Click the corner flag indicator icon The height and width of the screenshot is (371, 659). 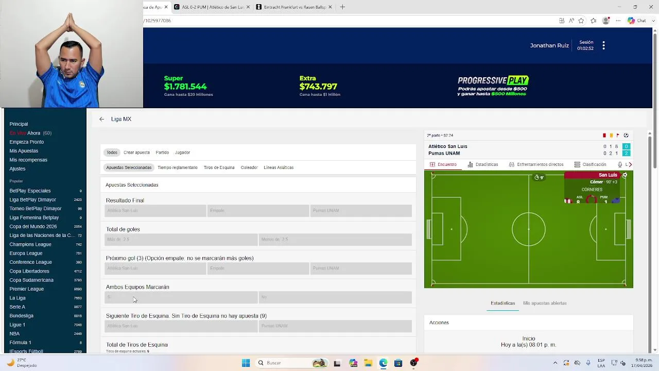click(x=618, y=136)
